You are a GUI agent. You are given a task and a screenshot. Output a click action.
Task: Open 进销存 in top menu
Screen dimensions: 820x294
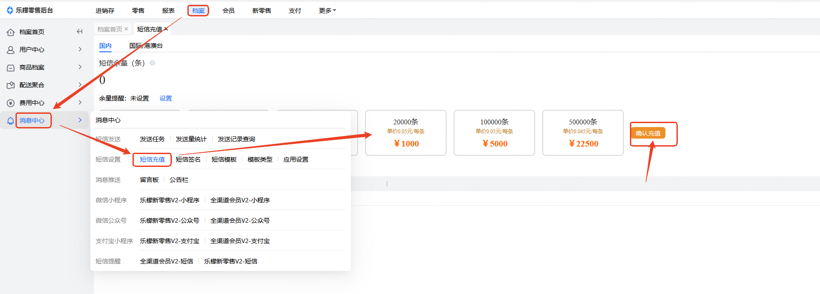pyautogui.click(x=105, y=11)
